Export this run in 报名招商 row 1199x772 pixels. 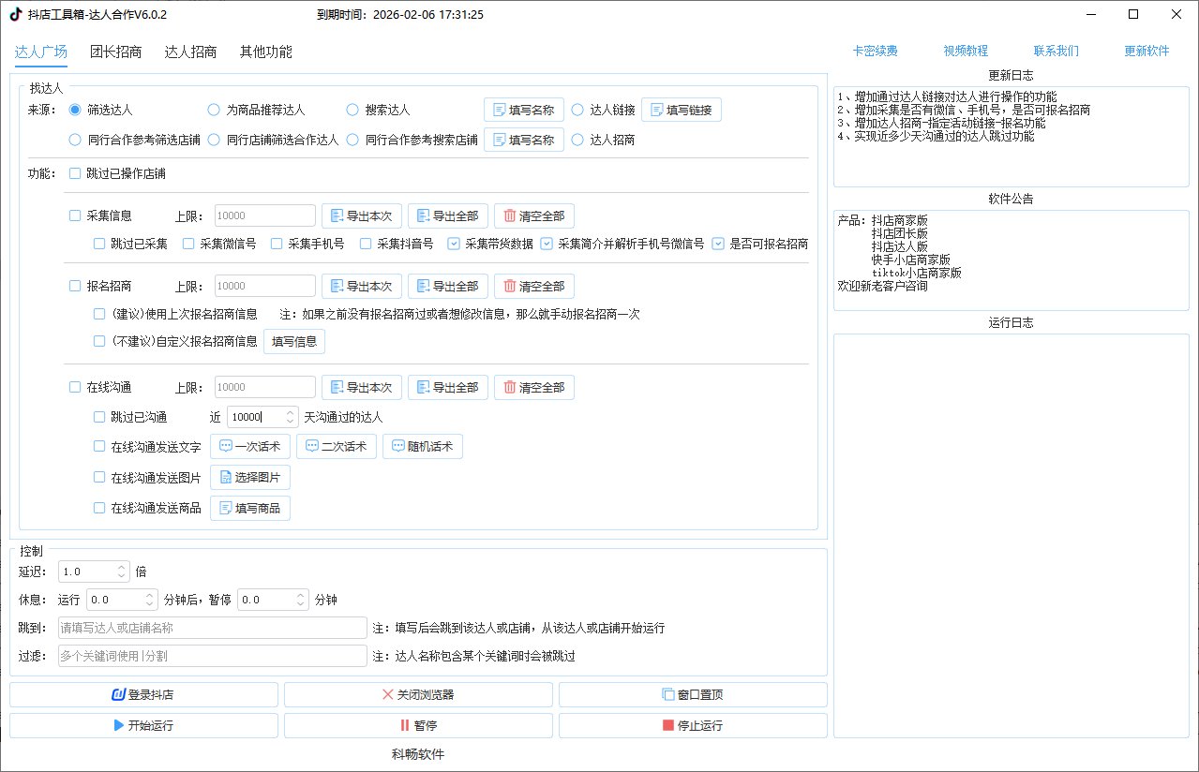(362, 286)
